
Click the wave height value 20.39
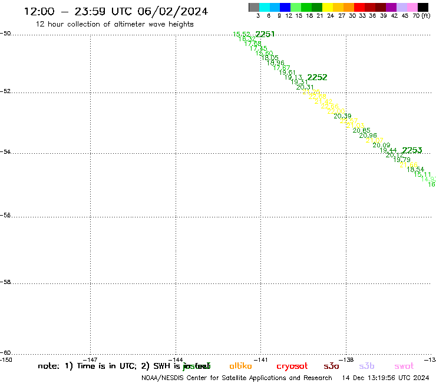[x=342, y=116]
